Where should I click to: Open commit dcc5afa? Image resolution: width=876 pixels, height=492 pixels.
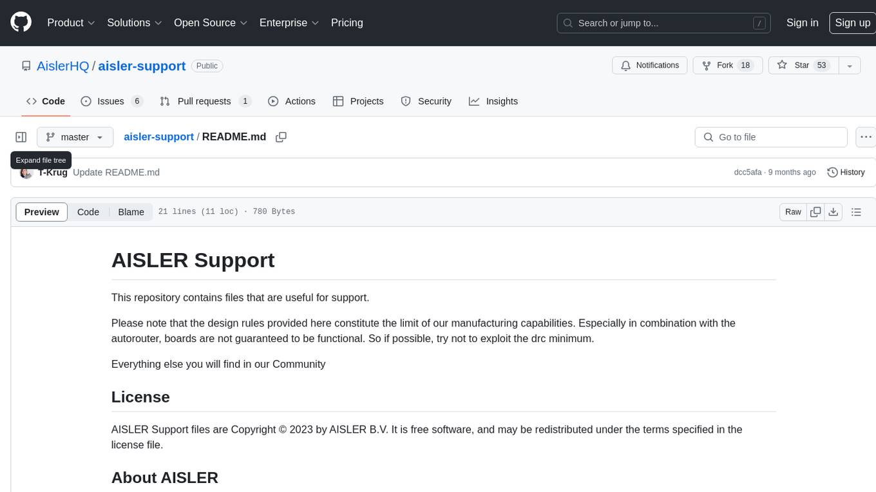pos(748,173)
